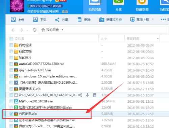Check the MiPhone20151028.exe checkbox

pyautogui.click(x=11, y=101)
